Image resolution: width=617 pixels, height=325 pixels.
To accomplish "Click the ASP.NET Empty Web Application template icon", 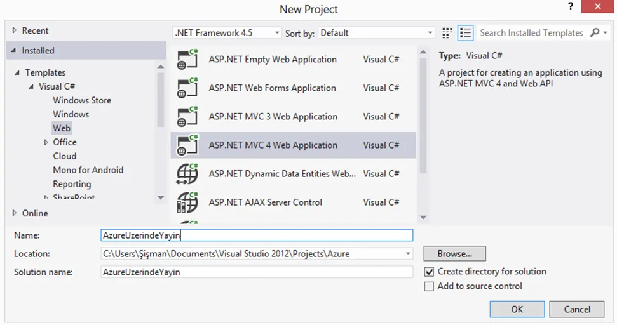I will pos(187,59).
